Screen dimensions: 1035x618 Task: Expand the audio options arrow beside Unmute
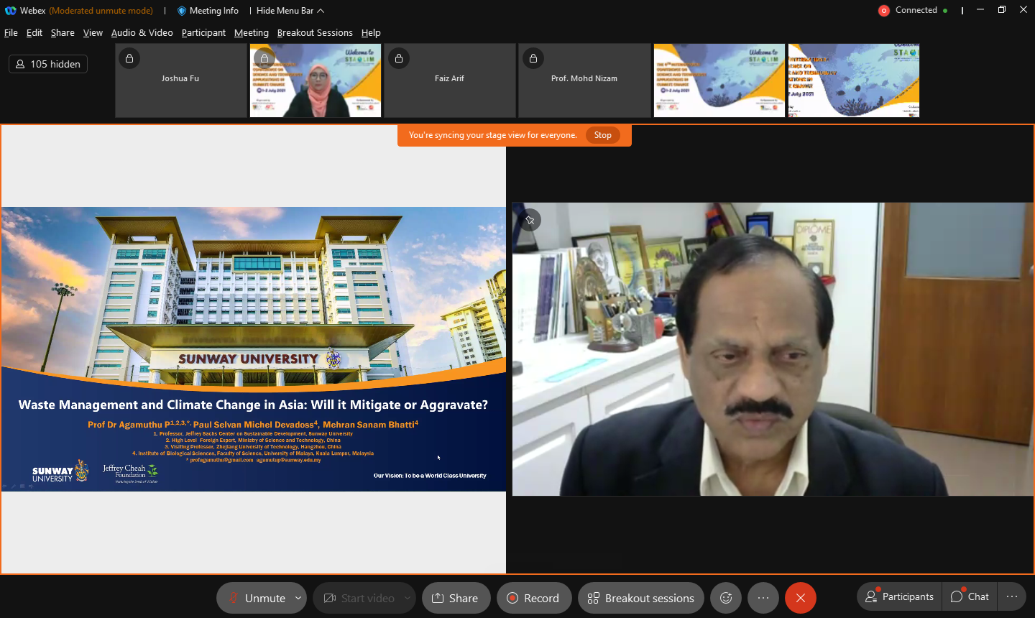point(298,598)
